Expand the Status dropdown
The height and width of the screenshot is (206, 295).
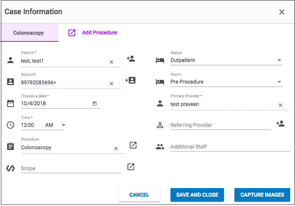279,60
